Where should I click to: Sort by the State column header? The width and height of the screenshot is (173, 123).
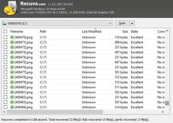pyautogui.click(x=134, y=31)
